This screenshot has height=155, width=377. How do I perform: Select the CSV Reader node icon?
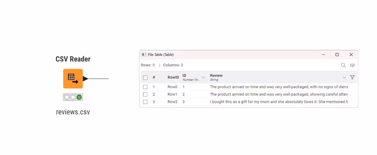[x=73, y=78]
